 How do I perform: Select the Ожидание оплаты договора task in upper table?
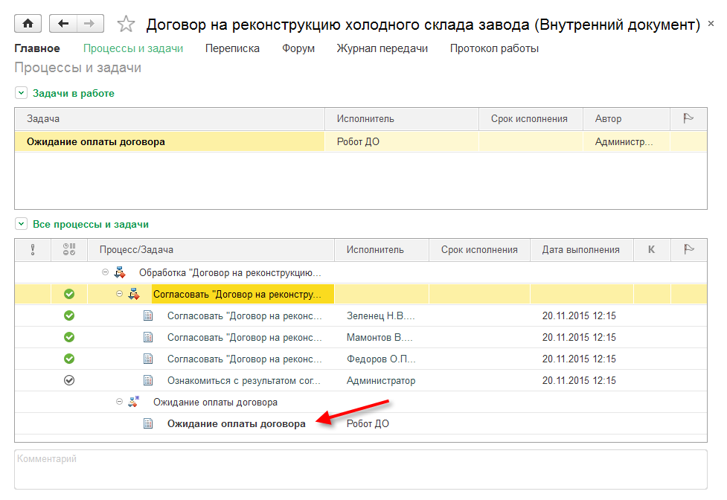tap(96, 141)
